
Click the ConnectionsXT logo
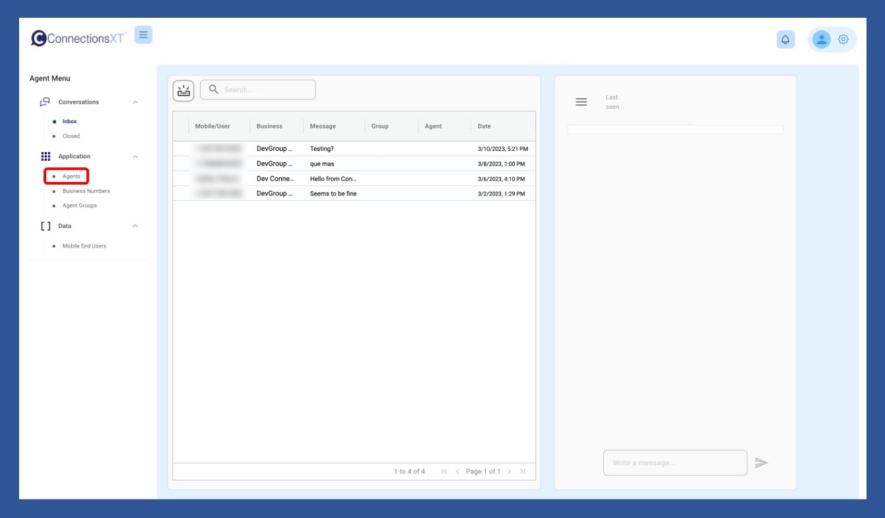[79, 38]
